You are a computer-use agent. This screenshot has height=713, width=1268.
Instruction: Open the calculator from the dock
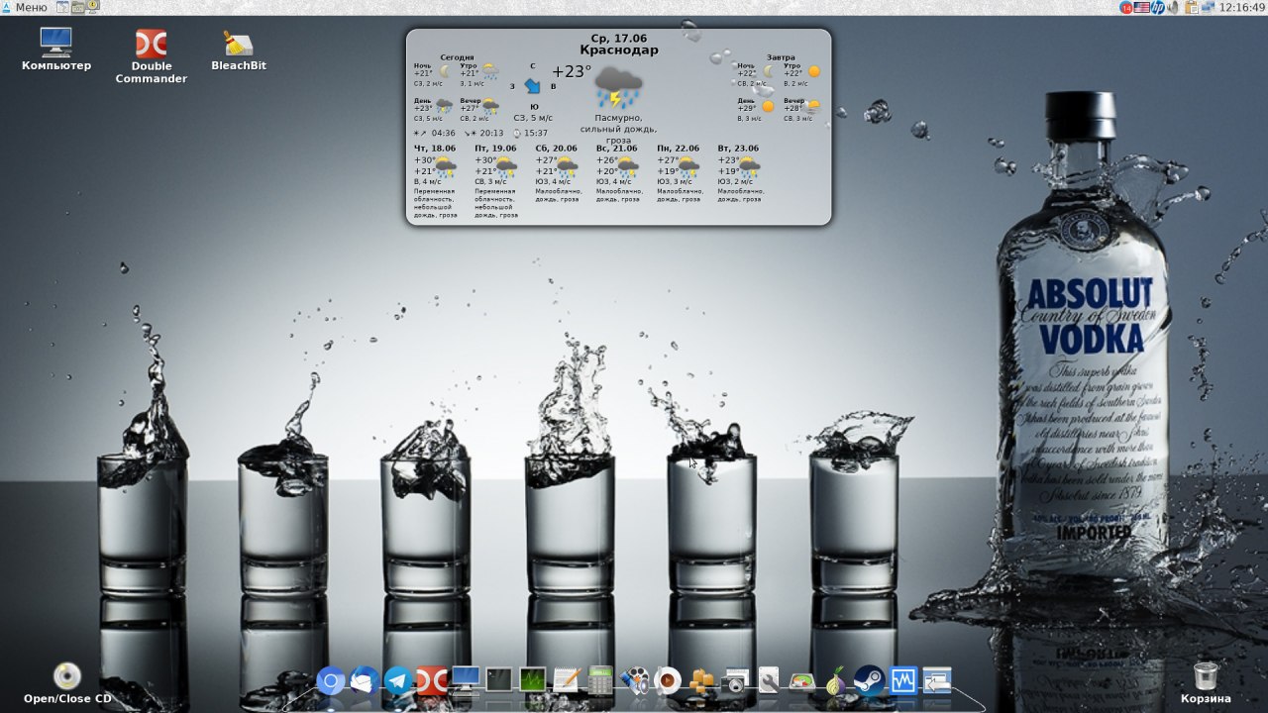600,680
